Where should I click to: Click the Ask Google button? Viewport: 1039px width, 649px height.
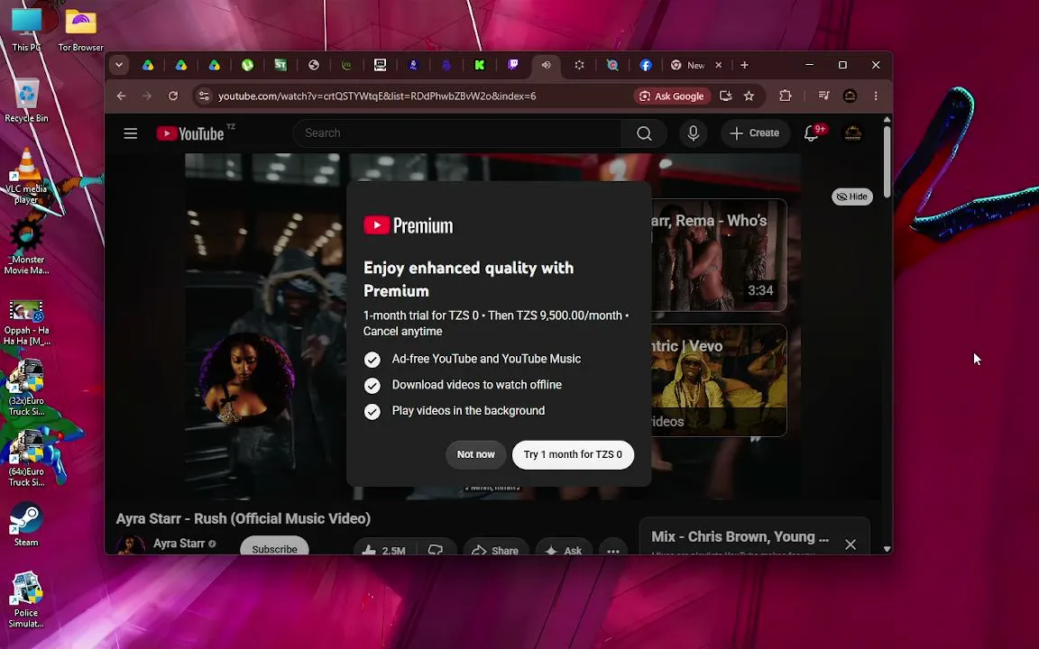(x=672, y=96)
